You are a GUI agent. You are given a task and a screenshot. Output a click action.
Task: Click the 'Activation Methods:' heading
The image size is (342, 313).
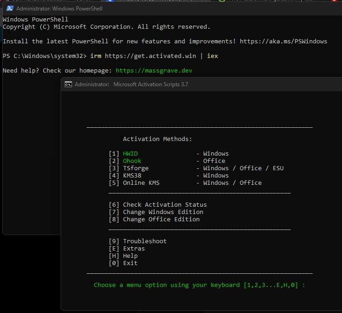[x=157, y=139]
